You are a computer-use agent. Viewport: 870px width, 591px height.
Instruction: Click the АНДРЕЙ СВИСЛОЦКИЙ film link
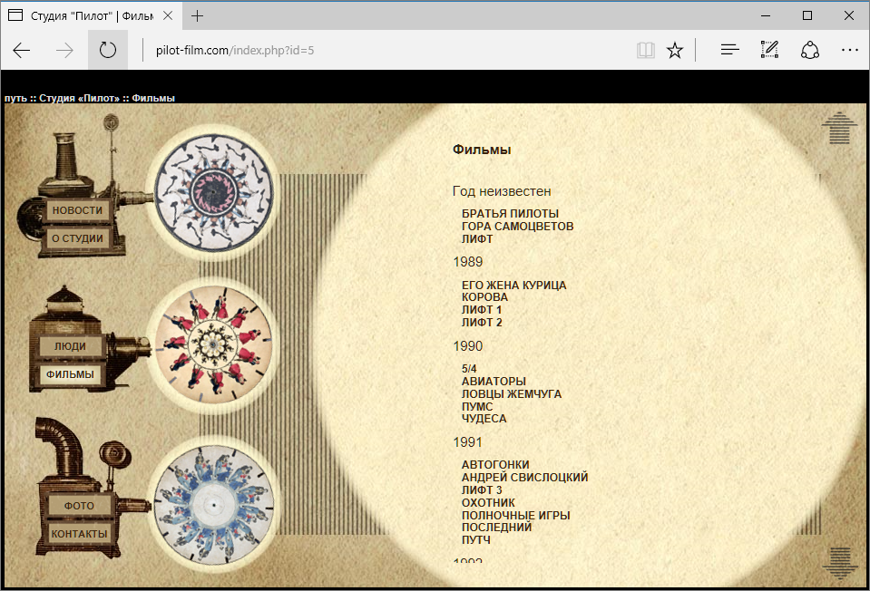[x=524, y=478]
